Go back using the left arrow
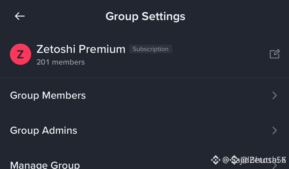 point(20,16)
